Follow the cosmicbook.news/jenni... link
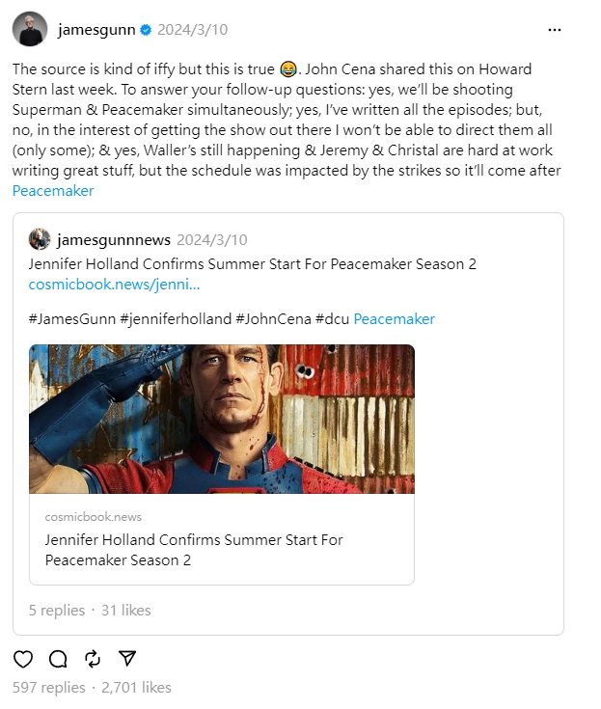Image resolution: width=601 pixels, height=709 pixels. pyautogui.click(x=114, y=285)
